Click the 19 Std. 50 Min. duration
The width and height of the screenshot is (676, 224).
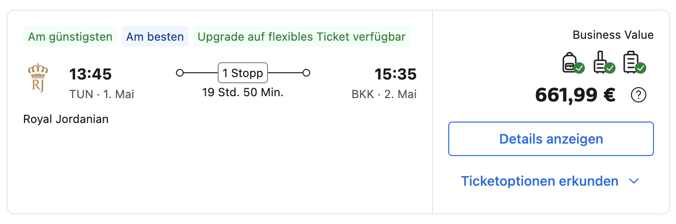click(x=243, y=92)
